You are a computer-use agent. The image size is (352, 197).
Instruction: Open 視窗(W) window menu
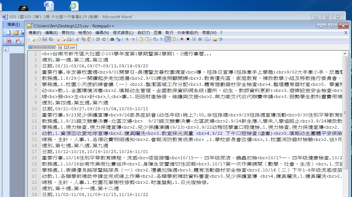click(209, 33)
